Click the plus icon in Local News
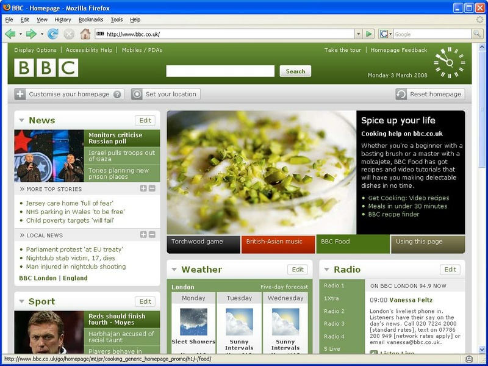The width and height of the screenshot is (488, 366). point(143,235)
